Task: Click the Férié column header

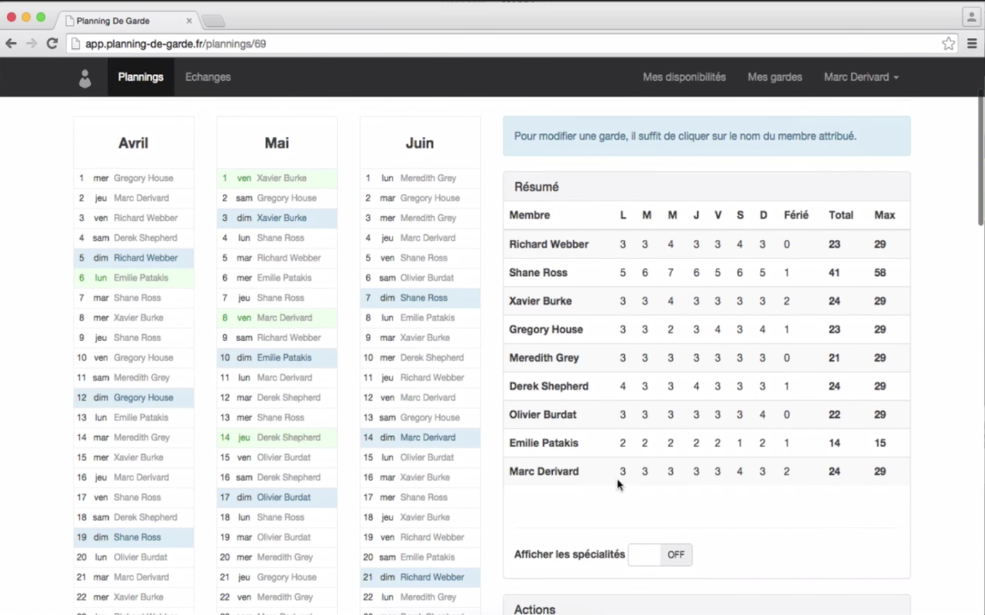Action: [796, 215]
